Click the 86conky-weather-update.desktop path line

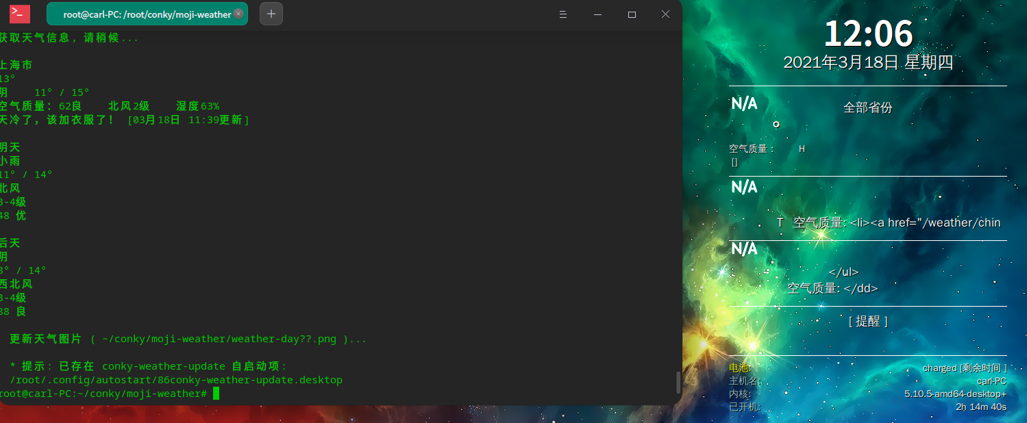(176, 380)
